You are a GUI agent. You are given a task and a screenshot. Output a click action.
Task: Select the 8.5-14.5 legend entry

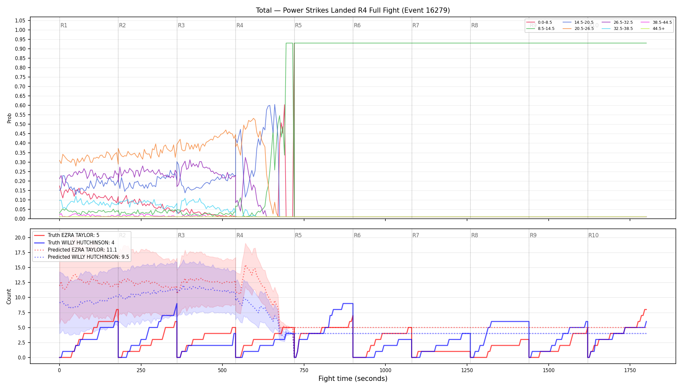(540, 29)
